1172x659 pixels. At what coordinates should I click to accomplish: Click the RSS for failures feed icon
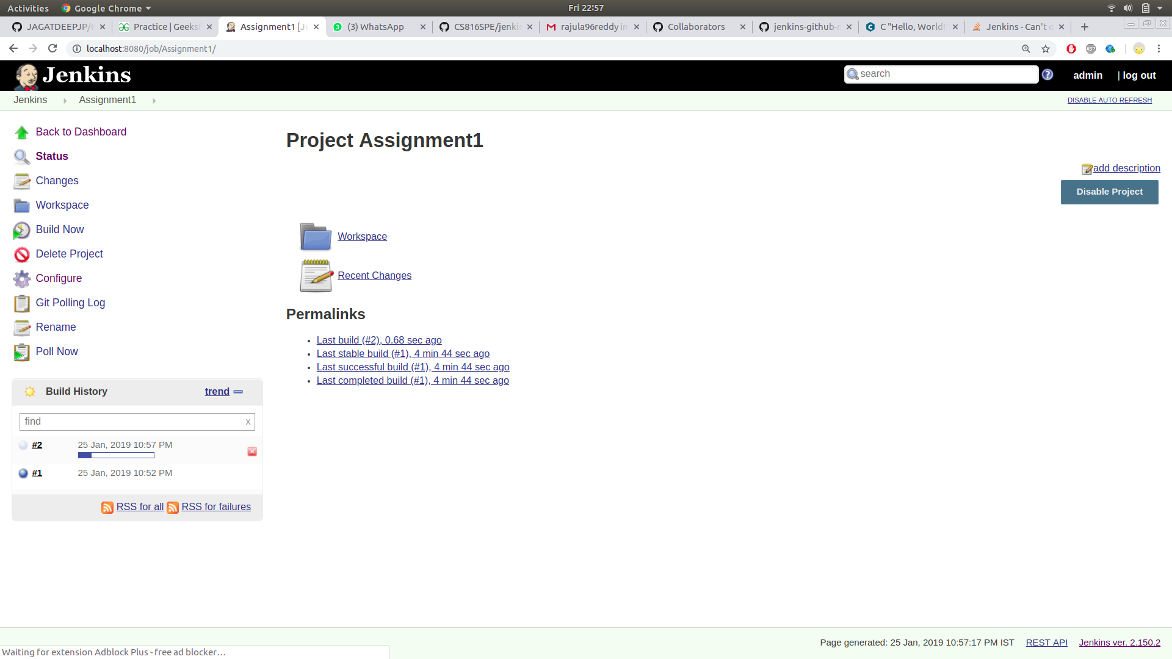tap(173, 508)
